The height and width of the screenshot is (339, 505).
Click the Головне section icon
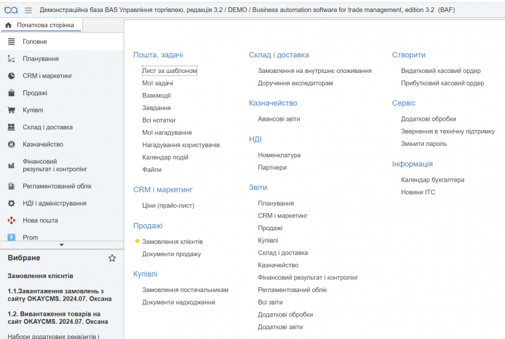click(11, 41)
